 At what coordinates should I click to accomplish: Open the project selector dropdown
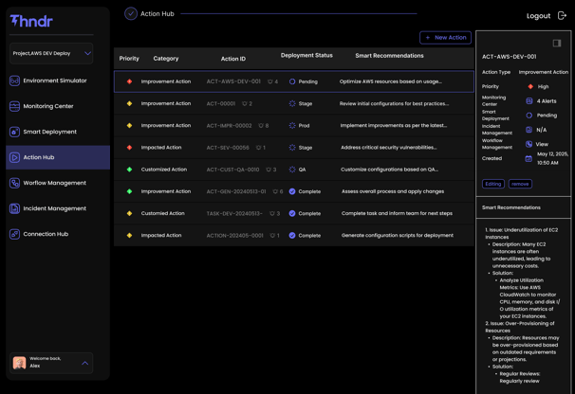click(51, 53)
